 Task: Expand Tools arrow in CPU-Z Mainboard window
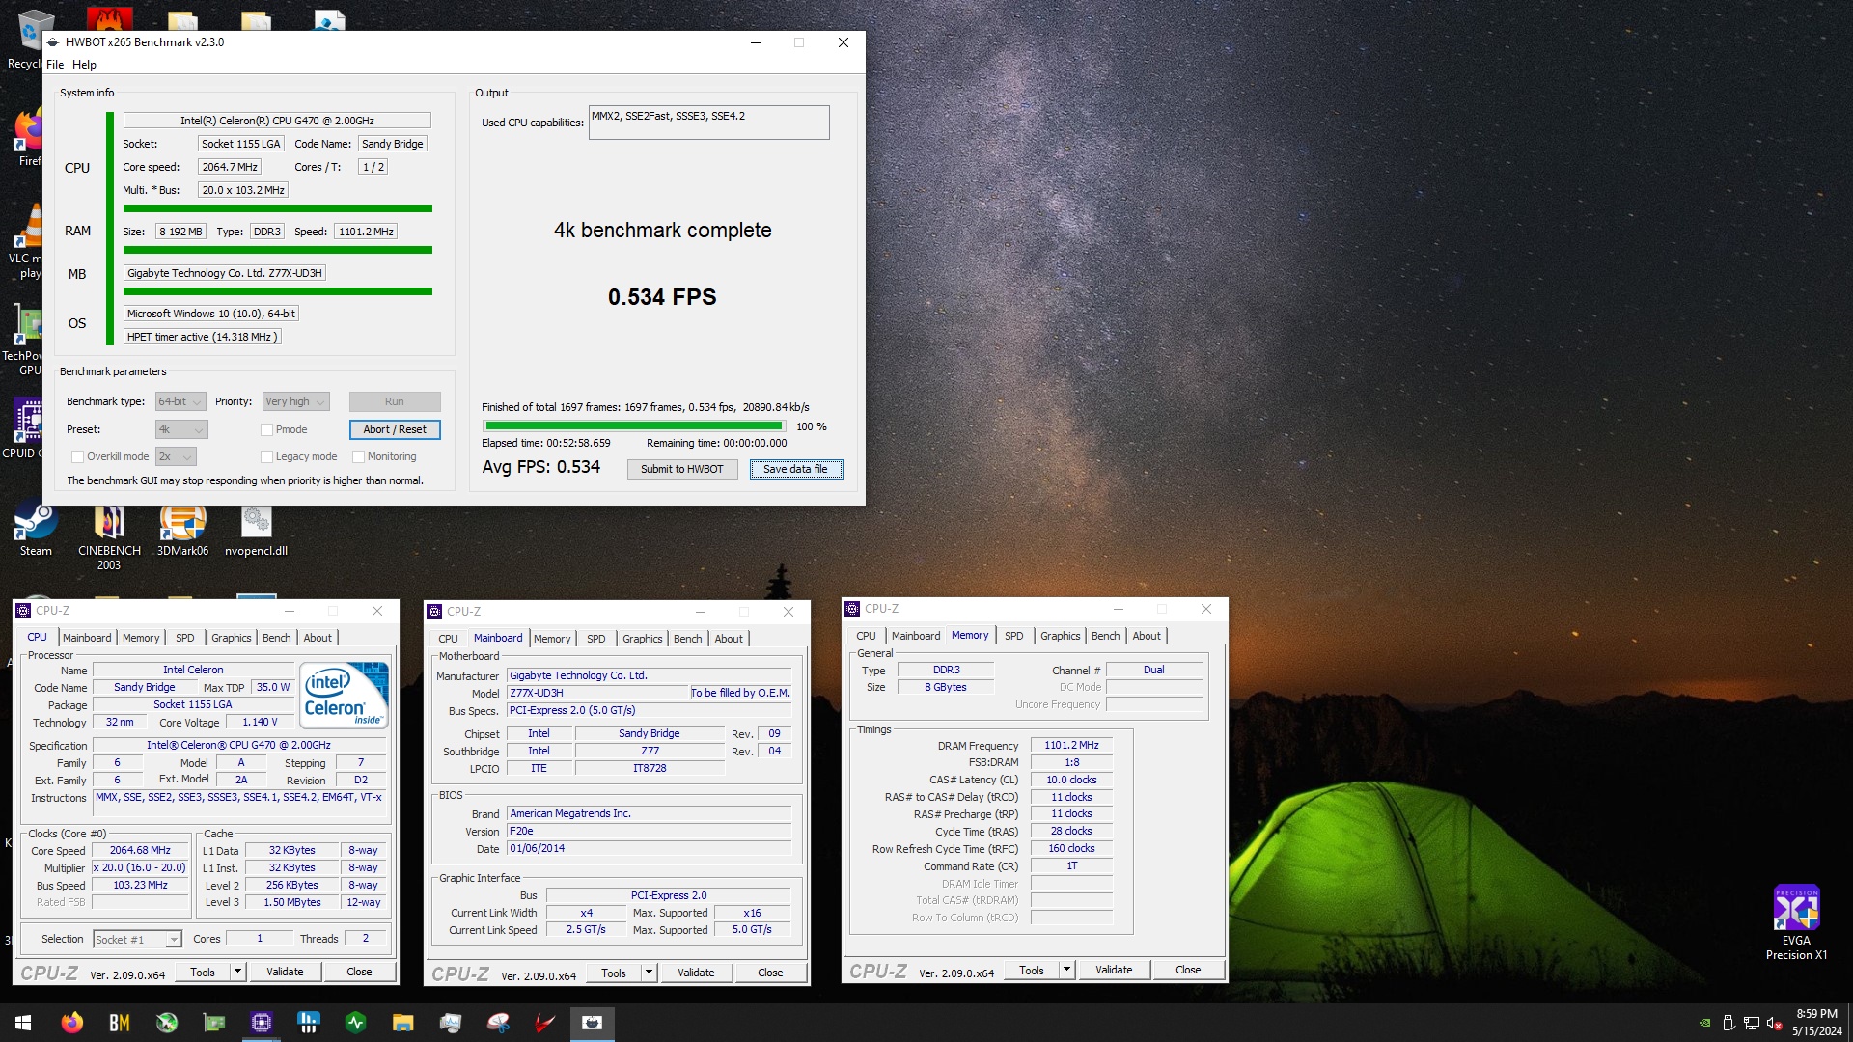[x=649, y=973]
